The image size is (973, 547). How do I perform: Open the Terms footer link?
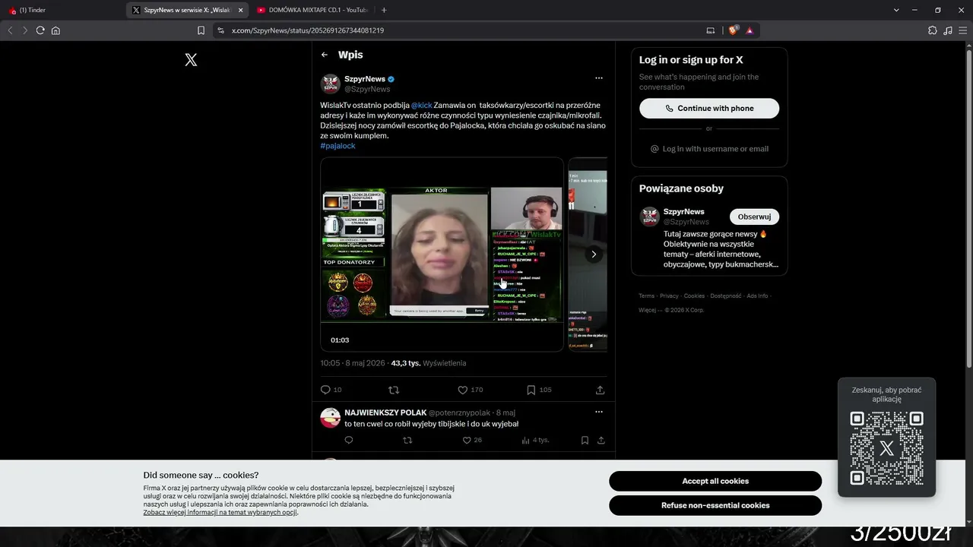pos(646,296)
